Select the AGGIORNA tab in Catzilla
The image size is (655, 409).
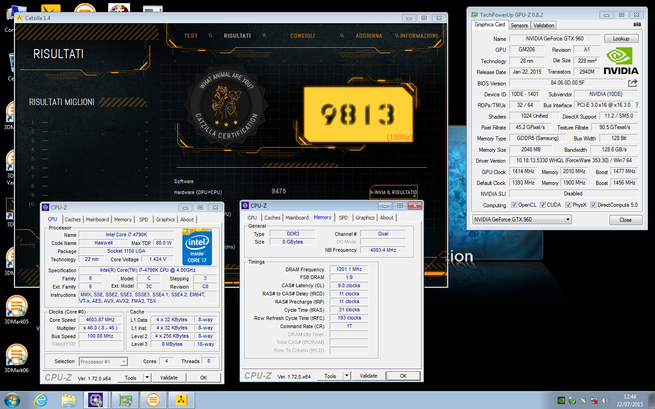click(x=369, y=36)
